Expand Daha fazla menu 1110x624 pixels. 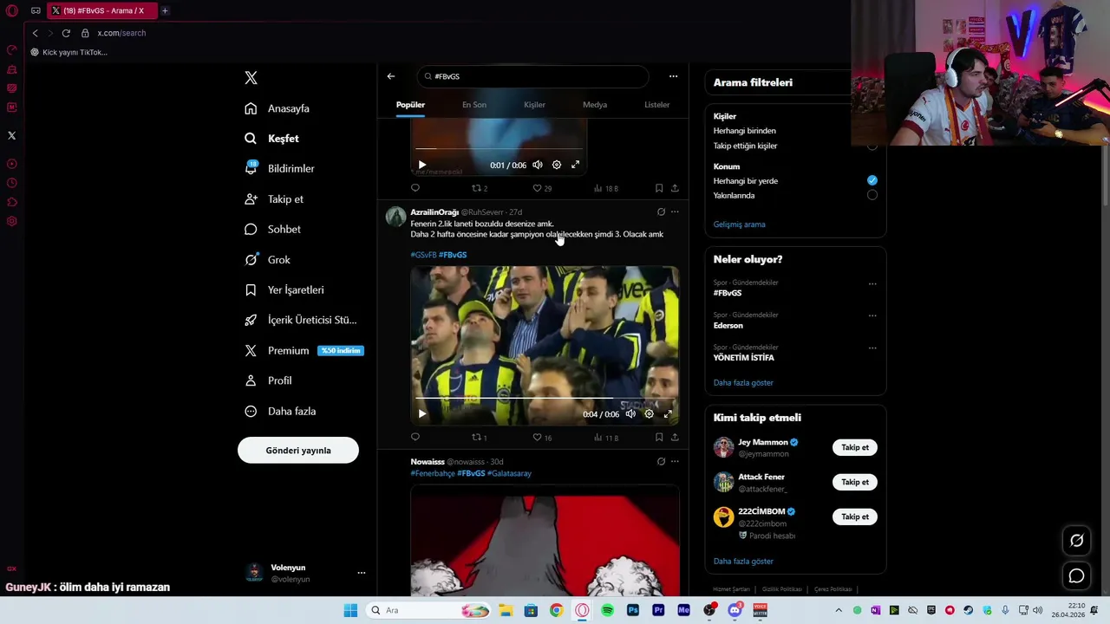click(280, 411)
